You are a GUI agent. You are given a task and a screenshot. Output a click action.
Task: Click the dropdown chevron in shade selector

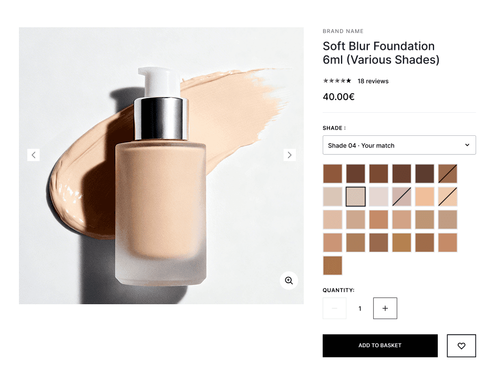pos(467,145)
